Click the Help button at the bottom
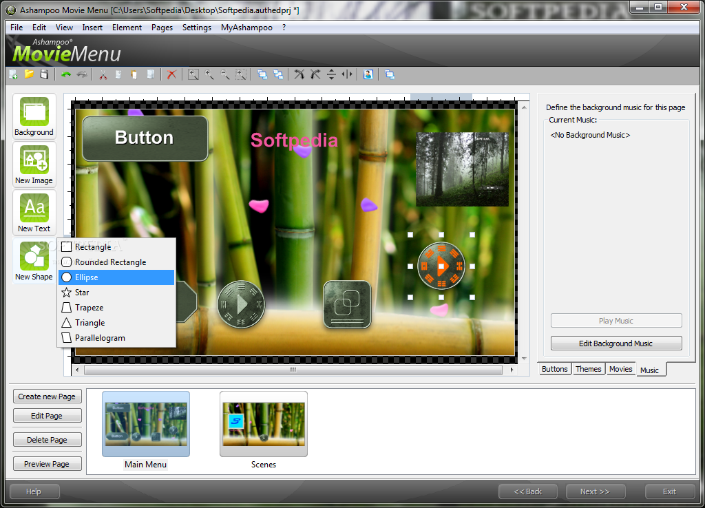Viewport: 705px width, 508px height. click(34, 491)
